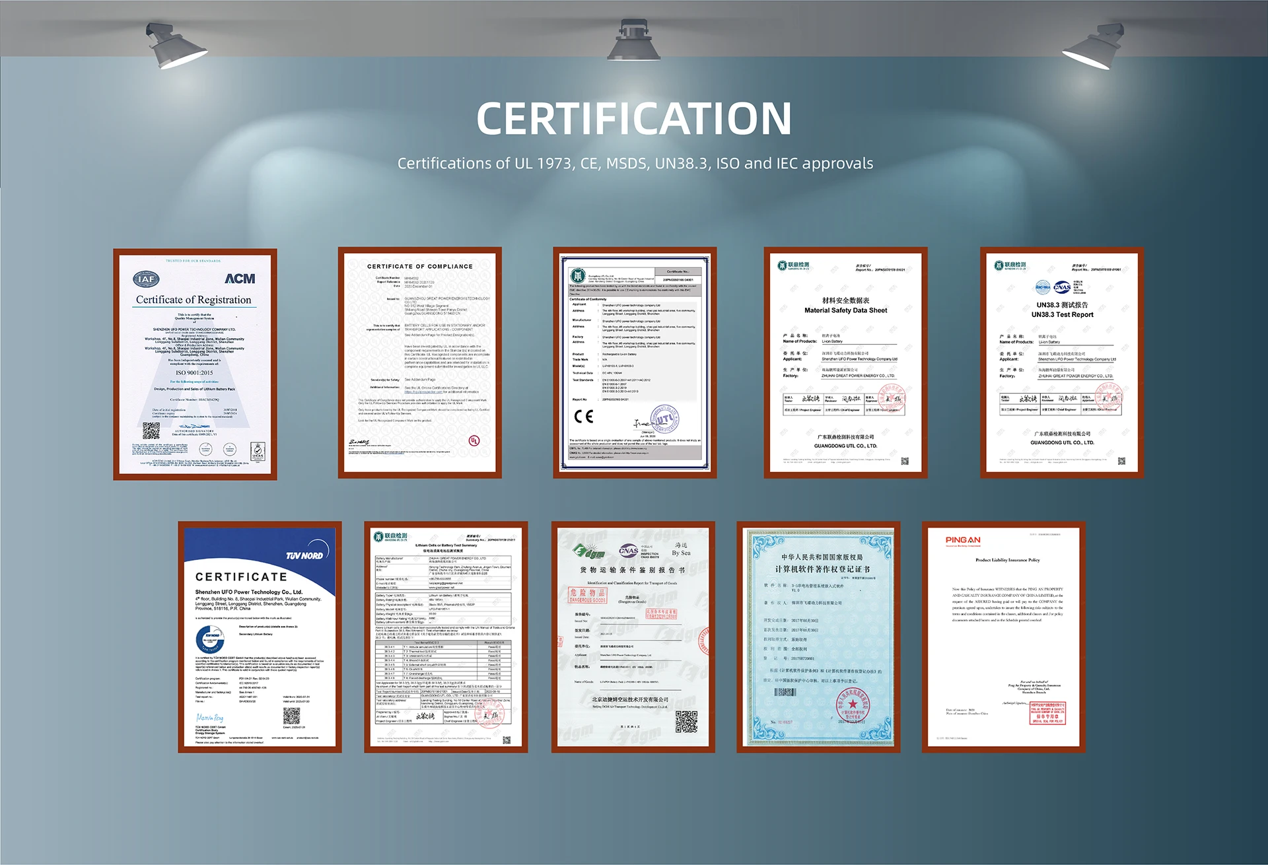Image resolution: width=1268 pixels, height=865 pixels.
Task: Click the certifications subtitle text
Action: pos(635,164)
